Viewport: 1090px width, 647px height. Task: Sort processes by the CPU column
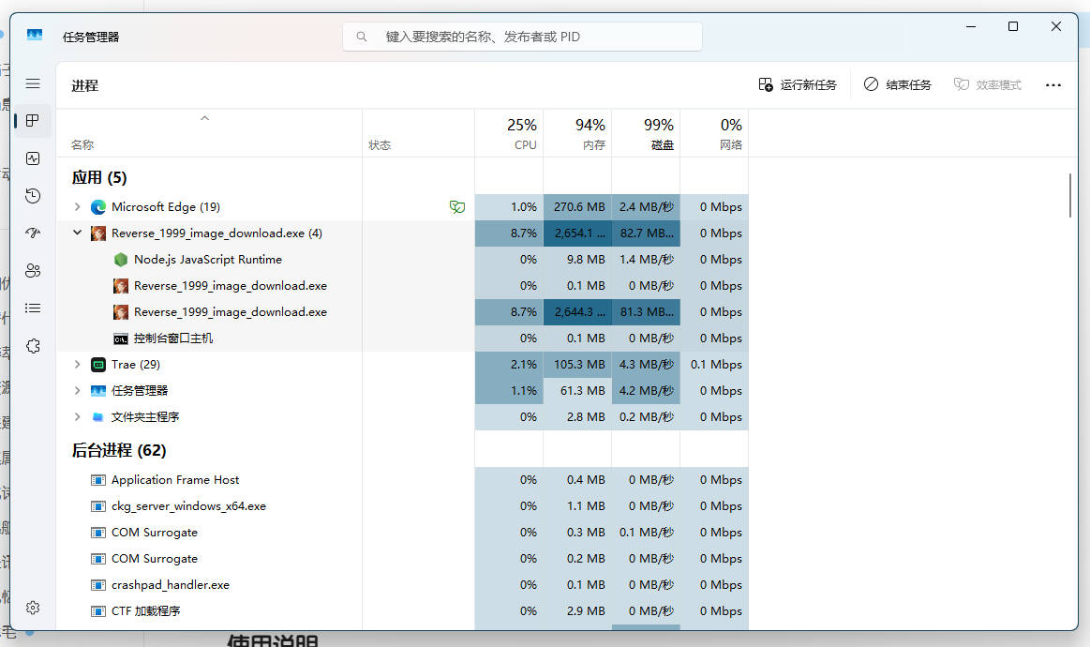click(x=509, y=133)
